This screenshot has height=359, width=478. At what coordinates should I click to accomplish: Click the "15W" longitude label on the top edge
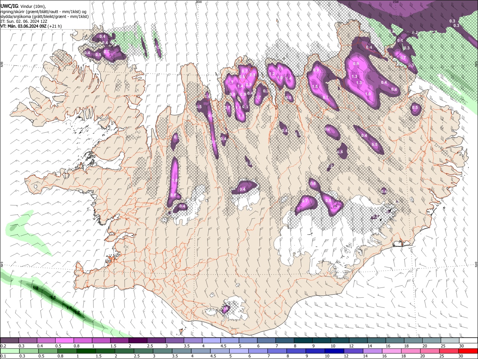click(x=395, y=2)
